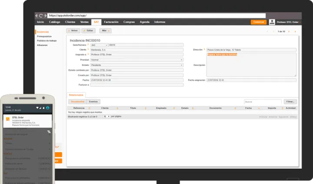Expand the Más options dropdown
313x184 pixels.
pos(105,31)
